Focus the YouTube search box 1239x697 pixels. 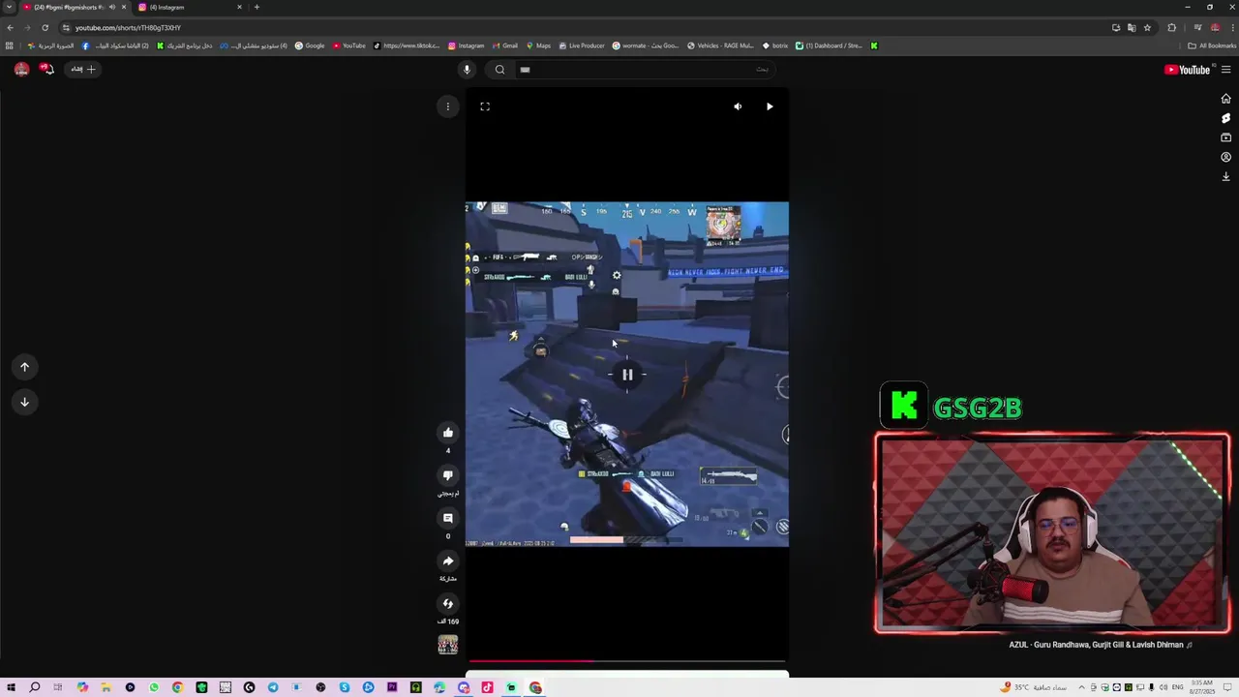pos(645,69)
